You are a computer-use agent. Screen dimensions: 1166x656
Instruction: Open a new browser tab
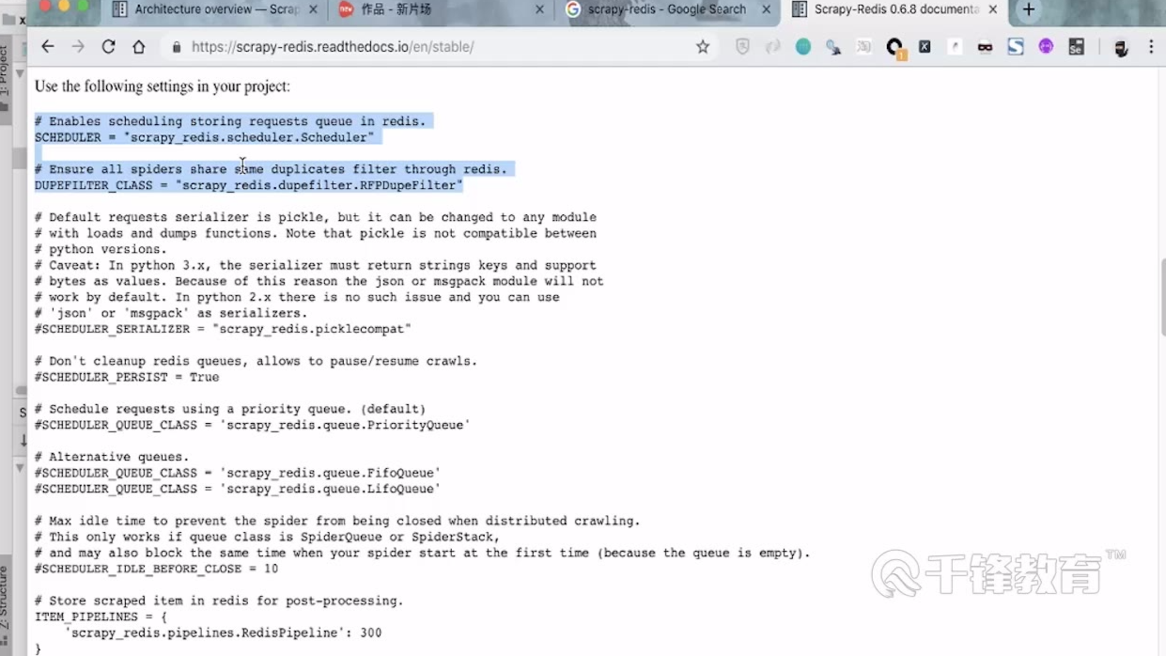tap(1029, 9)
